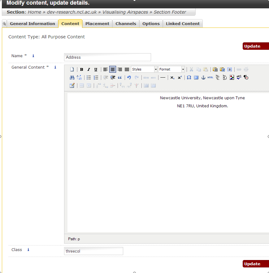Click the Undo arrow icon
Viewport: 269px width, 273px height.
pos(129,78)
